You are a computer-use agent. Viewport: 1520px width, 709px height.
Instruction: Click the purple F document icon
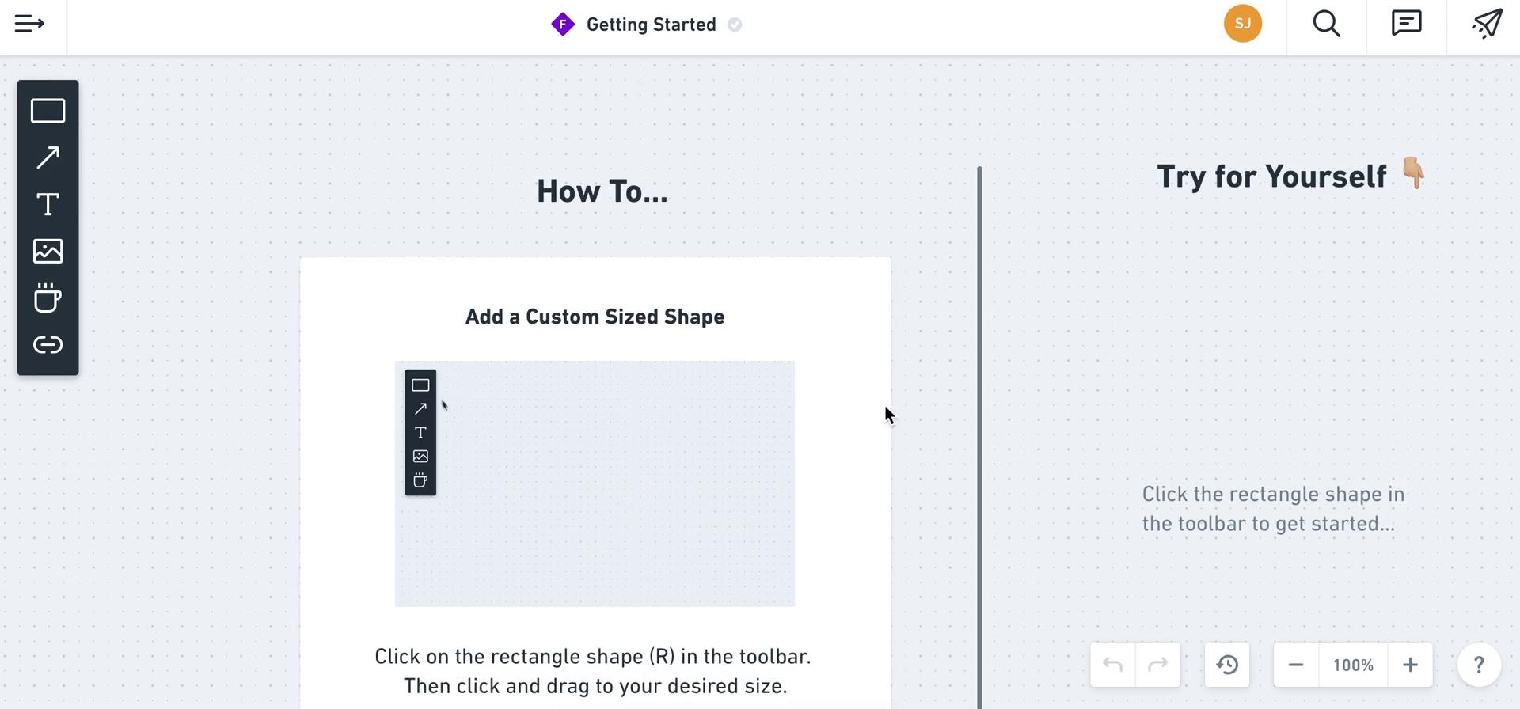click(x=562, y=24)
